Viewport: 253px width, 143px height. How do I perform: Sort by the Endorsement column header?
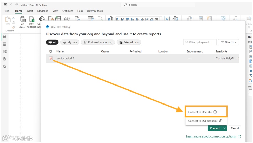click(195, 51)
